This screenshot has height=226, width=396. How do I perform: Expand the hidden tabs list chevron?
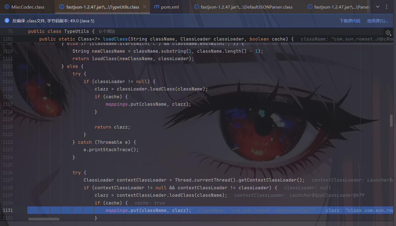378,7
